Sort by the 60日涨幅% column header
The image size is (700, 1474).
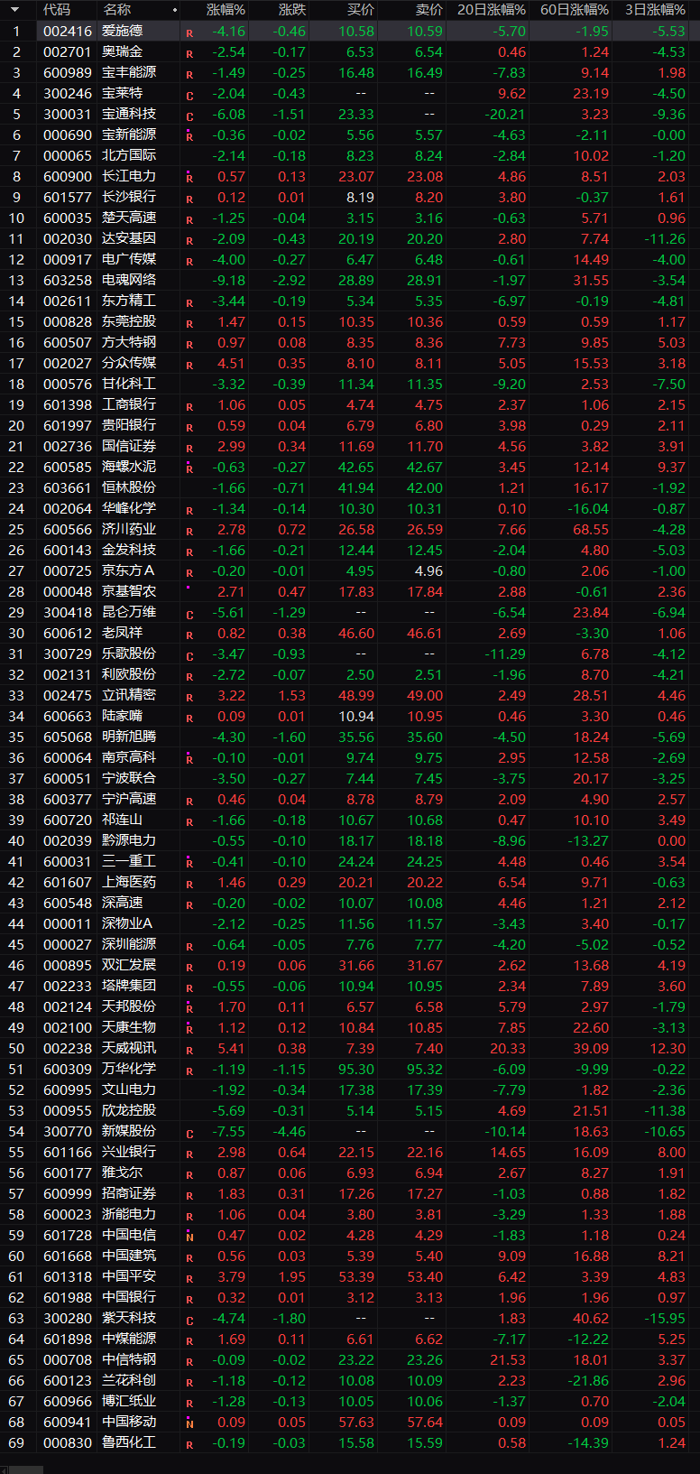coord(574,10)
